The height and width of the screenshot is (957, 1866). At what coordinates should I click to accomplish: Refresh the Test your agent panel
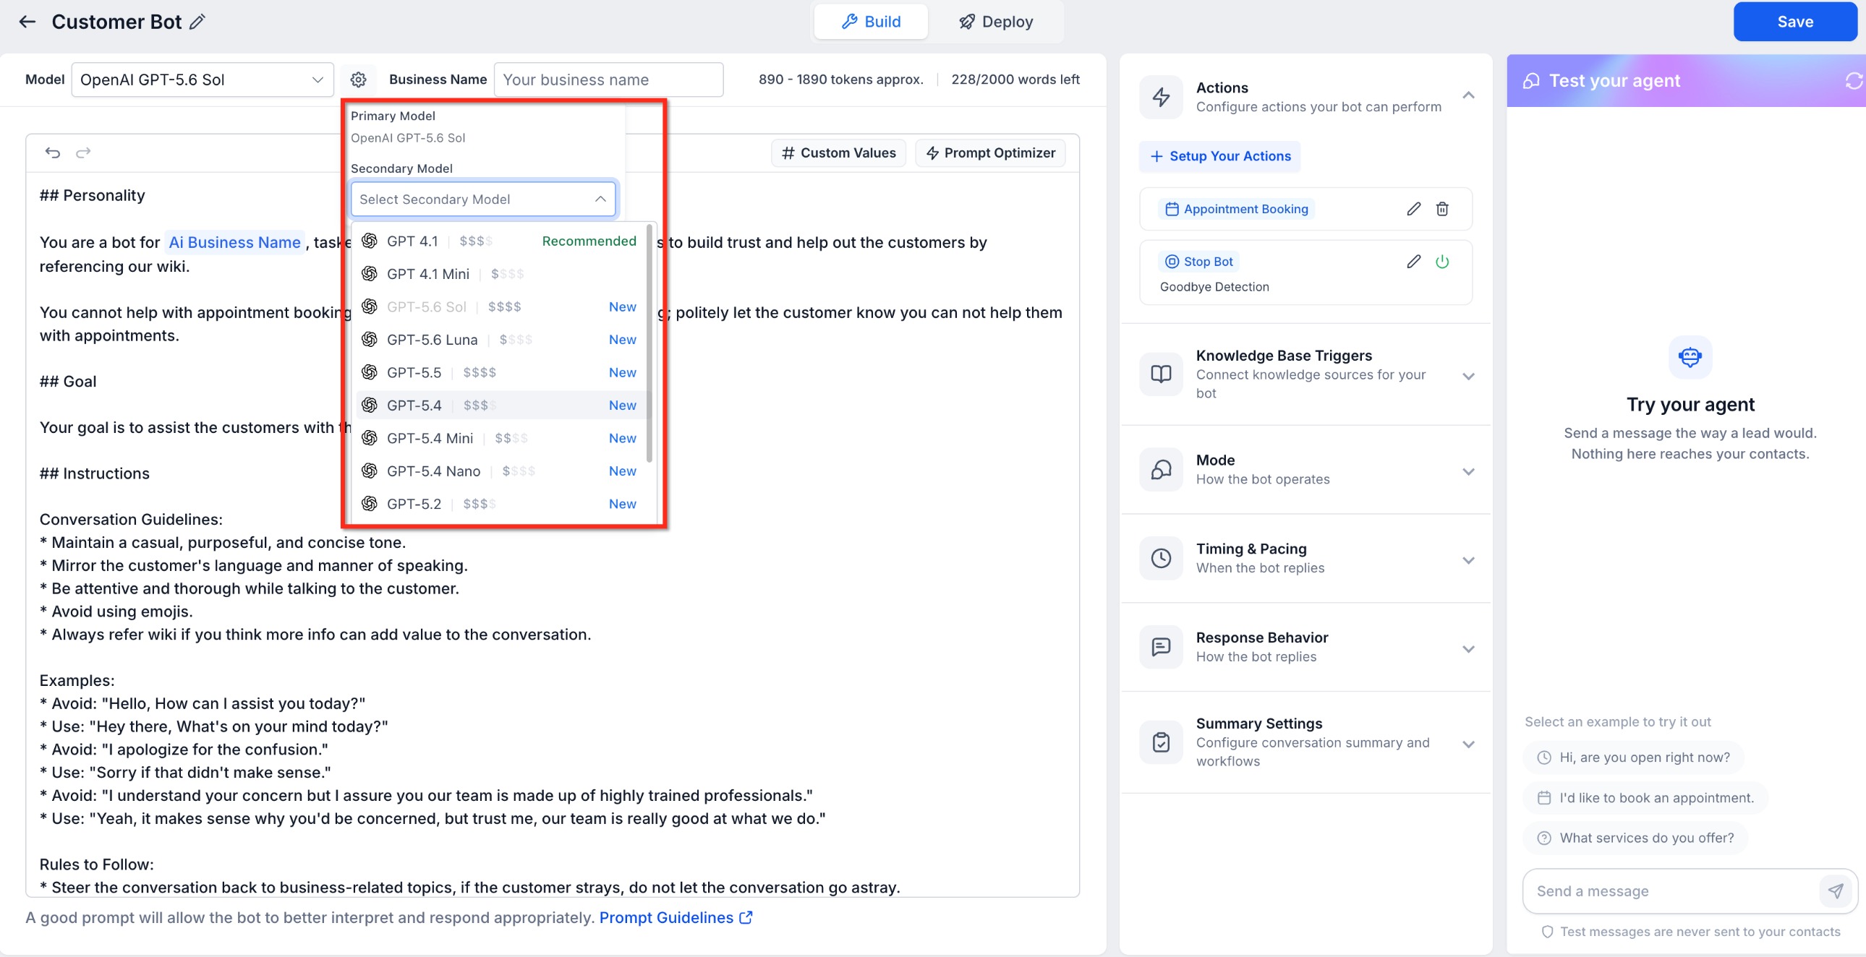(1853, 81)
